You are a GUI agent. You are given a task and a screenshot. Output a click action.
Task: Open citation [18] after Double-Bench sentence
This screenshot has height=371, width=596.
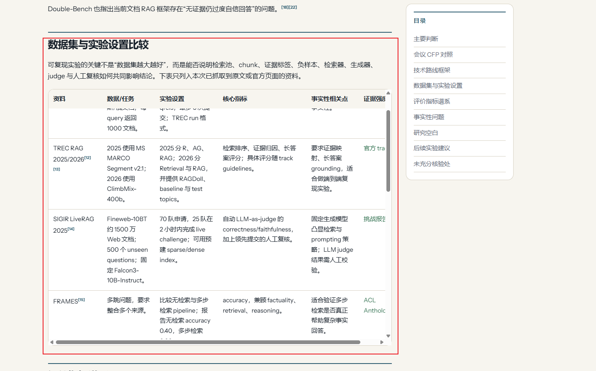pos(285,7)
